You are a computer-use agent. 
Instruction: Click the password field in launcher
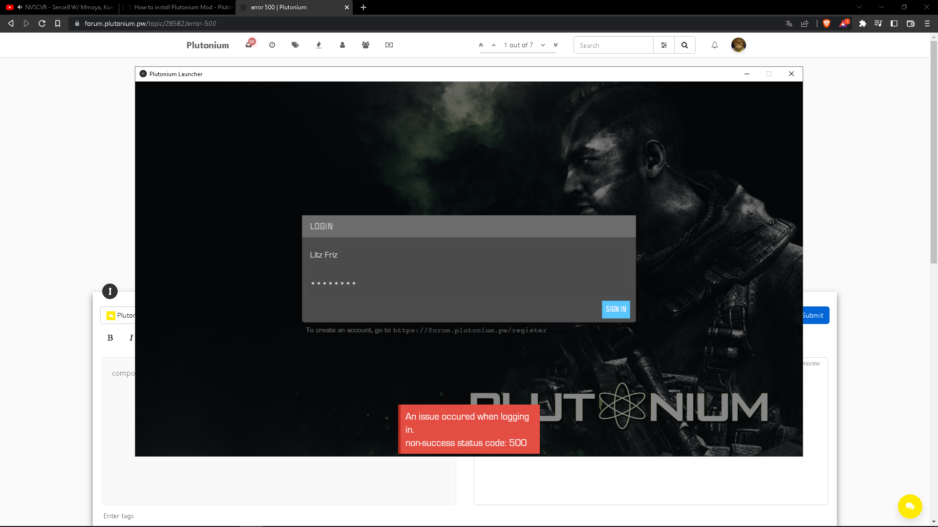pos(469,283)
